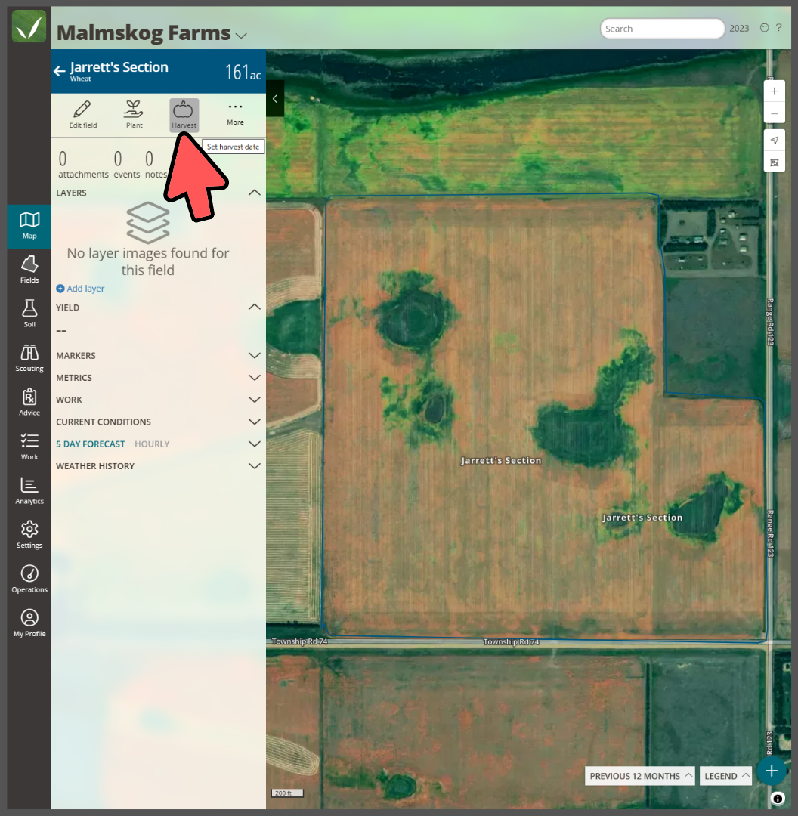Open the LEGEND panel

(x=725, y=775)
